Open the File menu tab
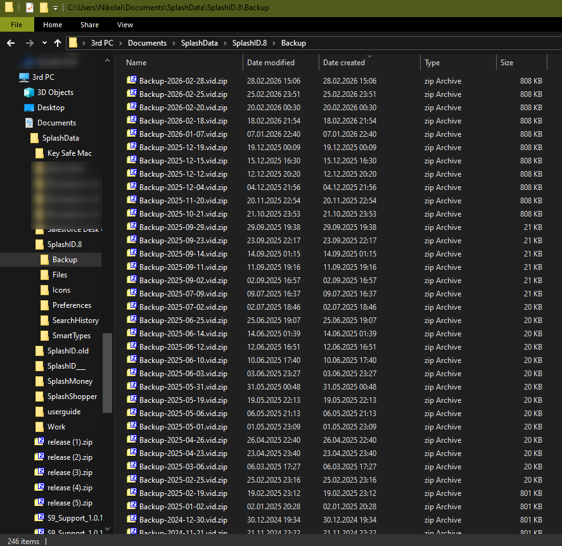The height and width of the screenshot is (546, 562). (x=17, y=25)
